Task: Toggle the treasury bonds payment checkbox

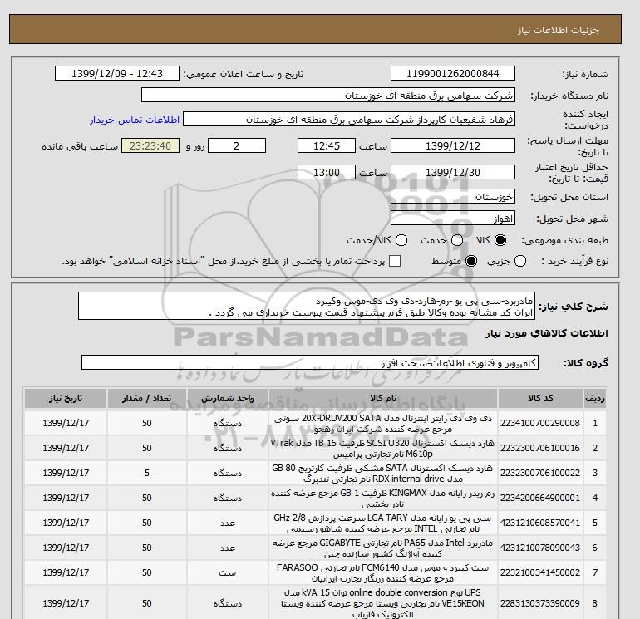Action: coord(395,262)
